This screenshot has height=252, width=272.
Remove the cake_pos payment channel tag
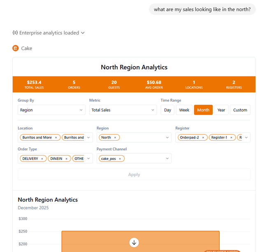[x=120, y=159]
